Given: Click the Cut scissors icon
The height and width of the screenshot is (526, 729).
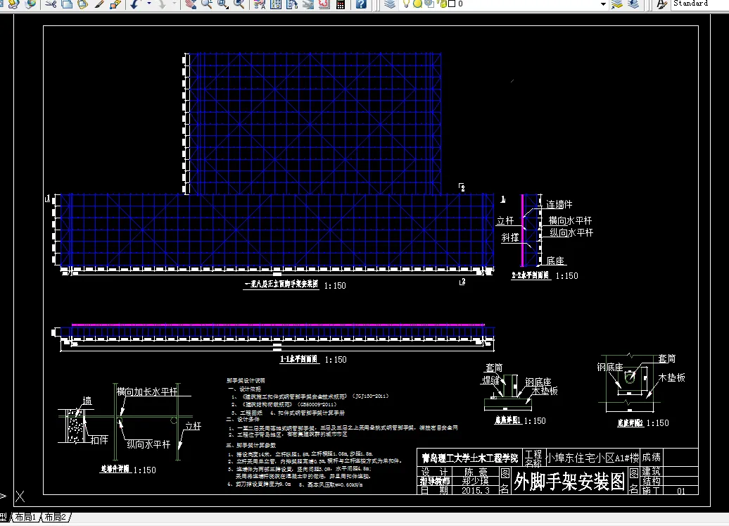Looking at the screenshot, I should click(51, 4).
